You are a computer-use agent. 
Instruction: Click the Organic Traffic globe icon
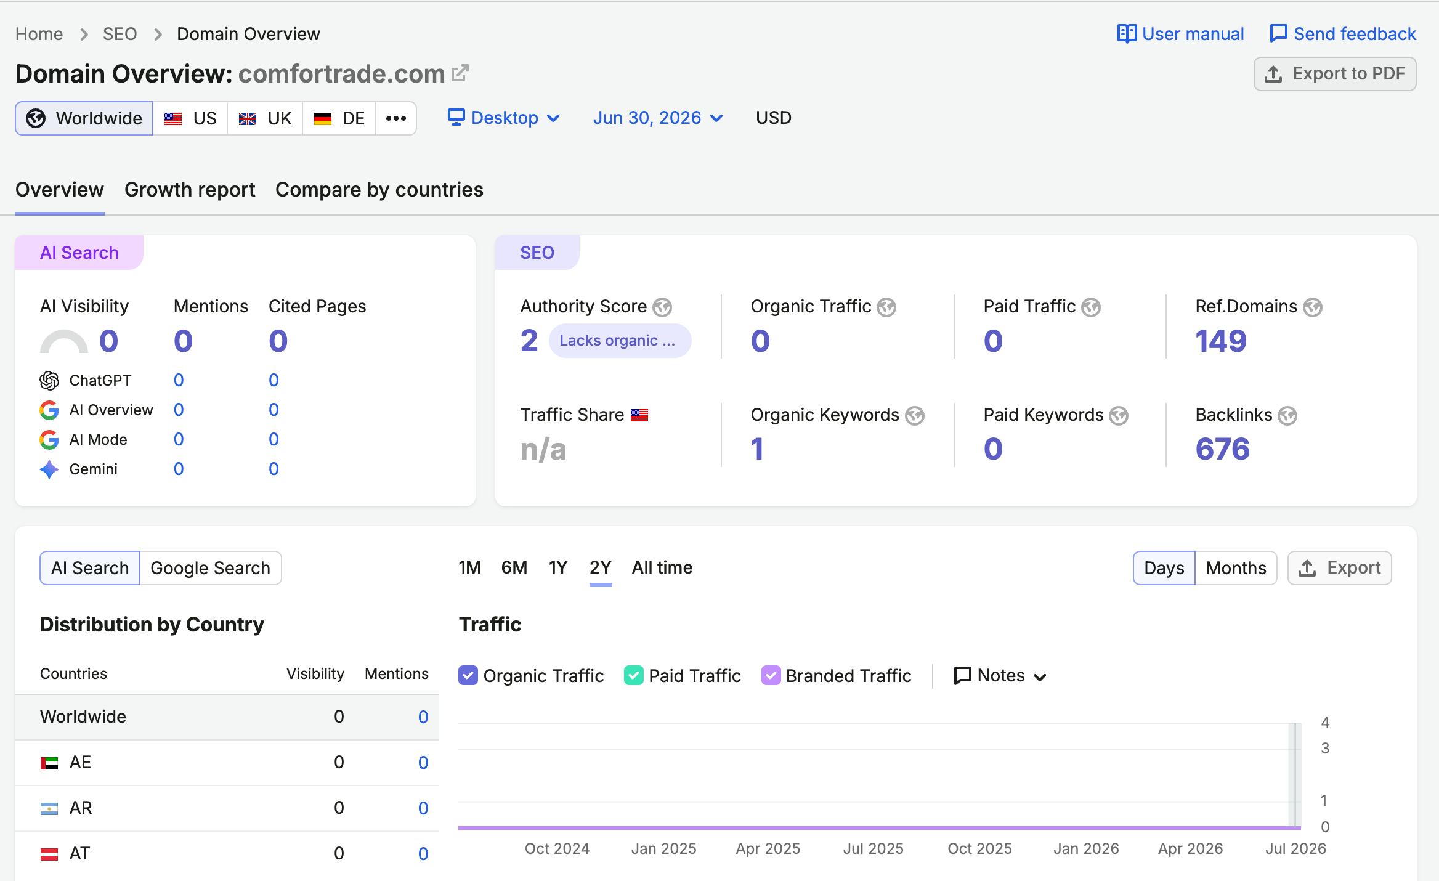pos(886,307)
